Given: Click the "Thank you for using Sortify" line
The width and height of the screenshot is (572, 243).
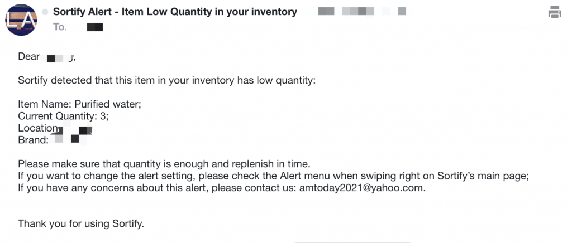Looking at the screenshot, I should [x=81, y=223].
